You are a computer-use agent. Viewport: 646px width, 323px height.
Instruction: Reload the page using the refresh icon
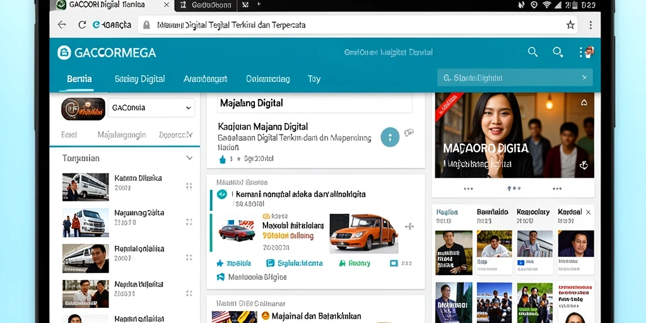[81, 25]
